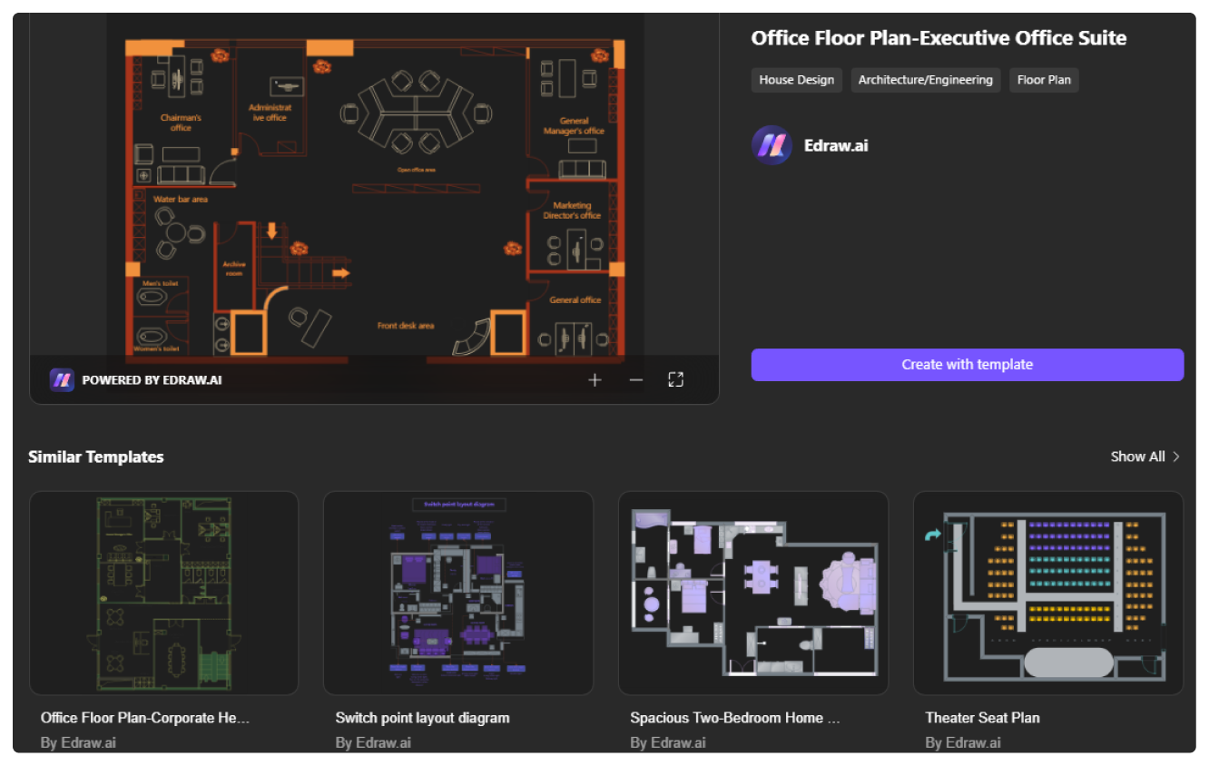This screenshot has height=766, width=1209.
Task: Click the POWERED BY EDRAW.AI label
Action: pos(152,379)
